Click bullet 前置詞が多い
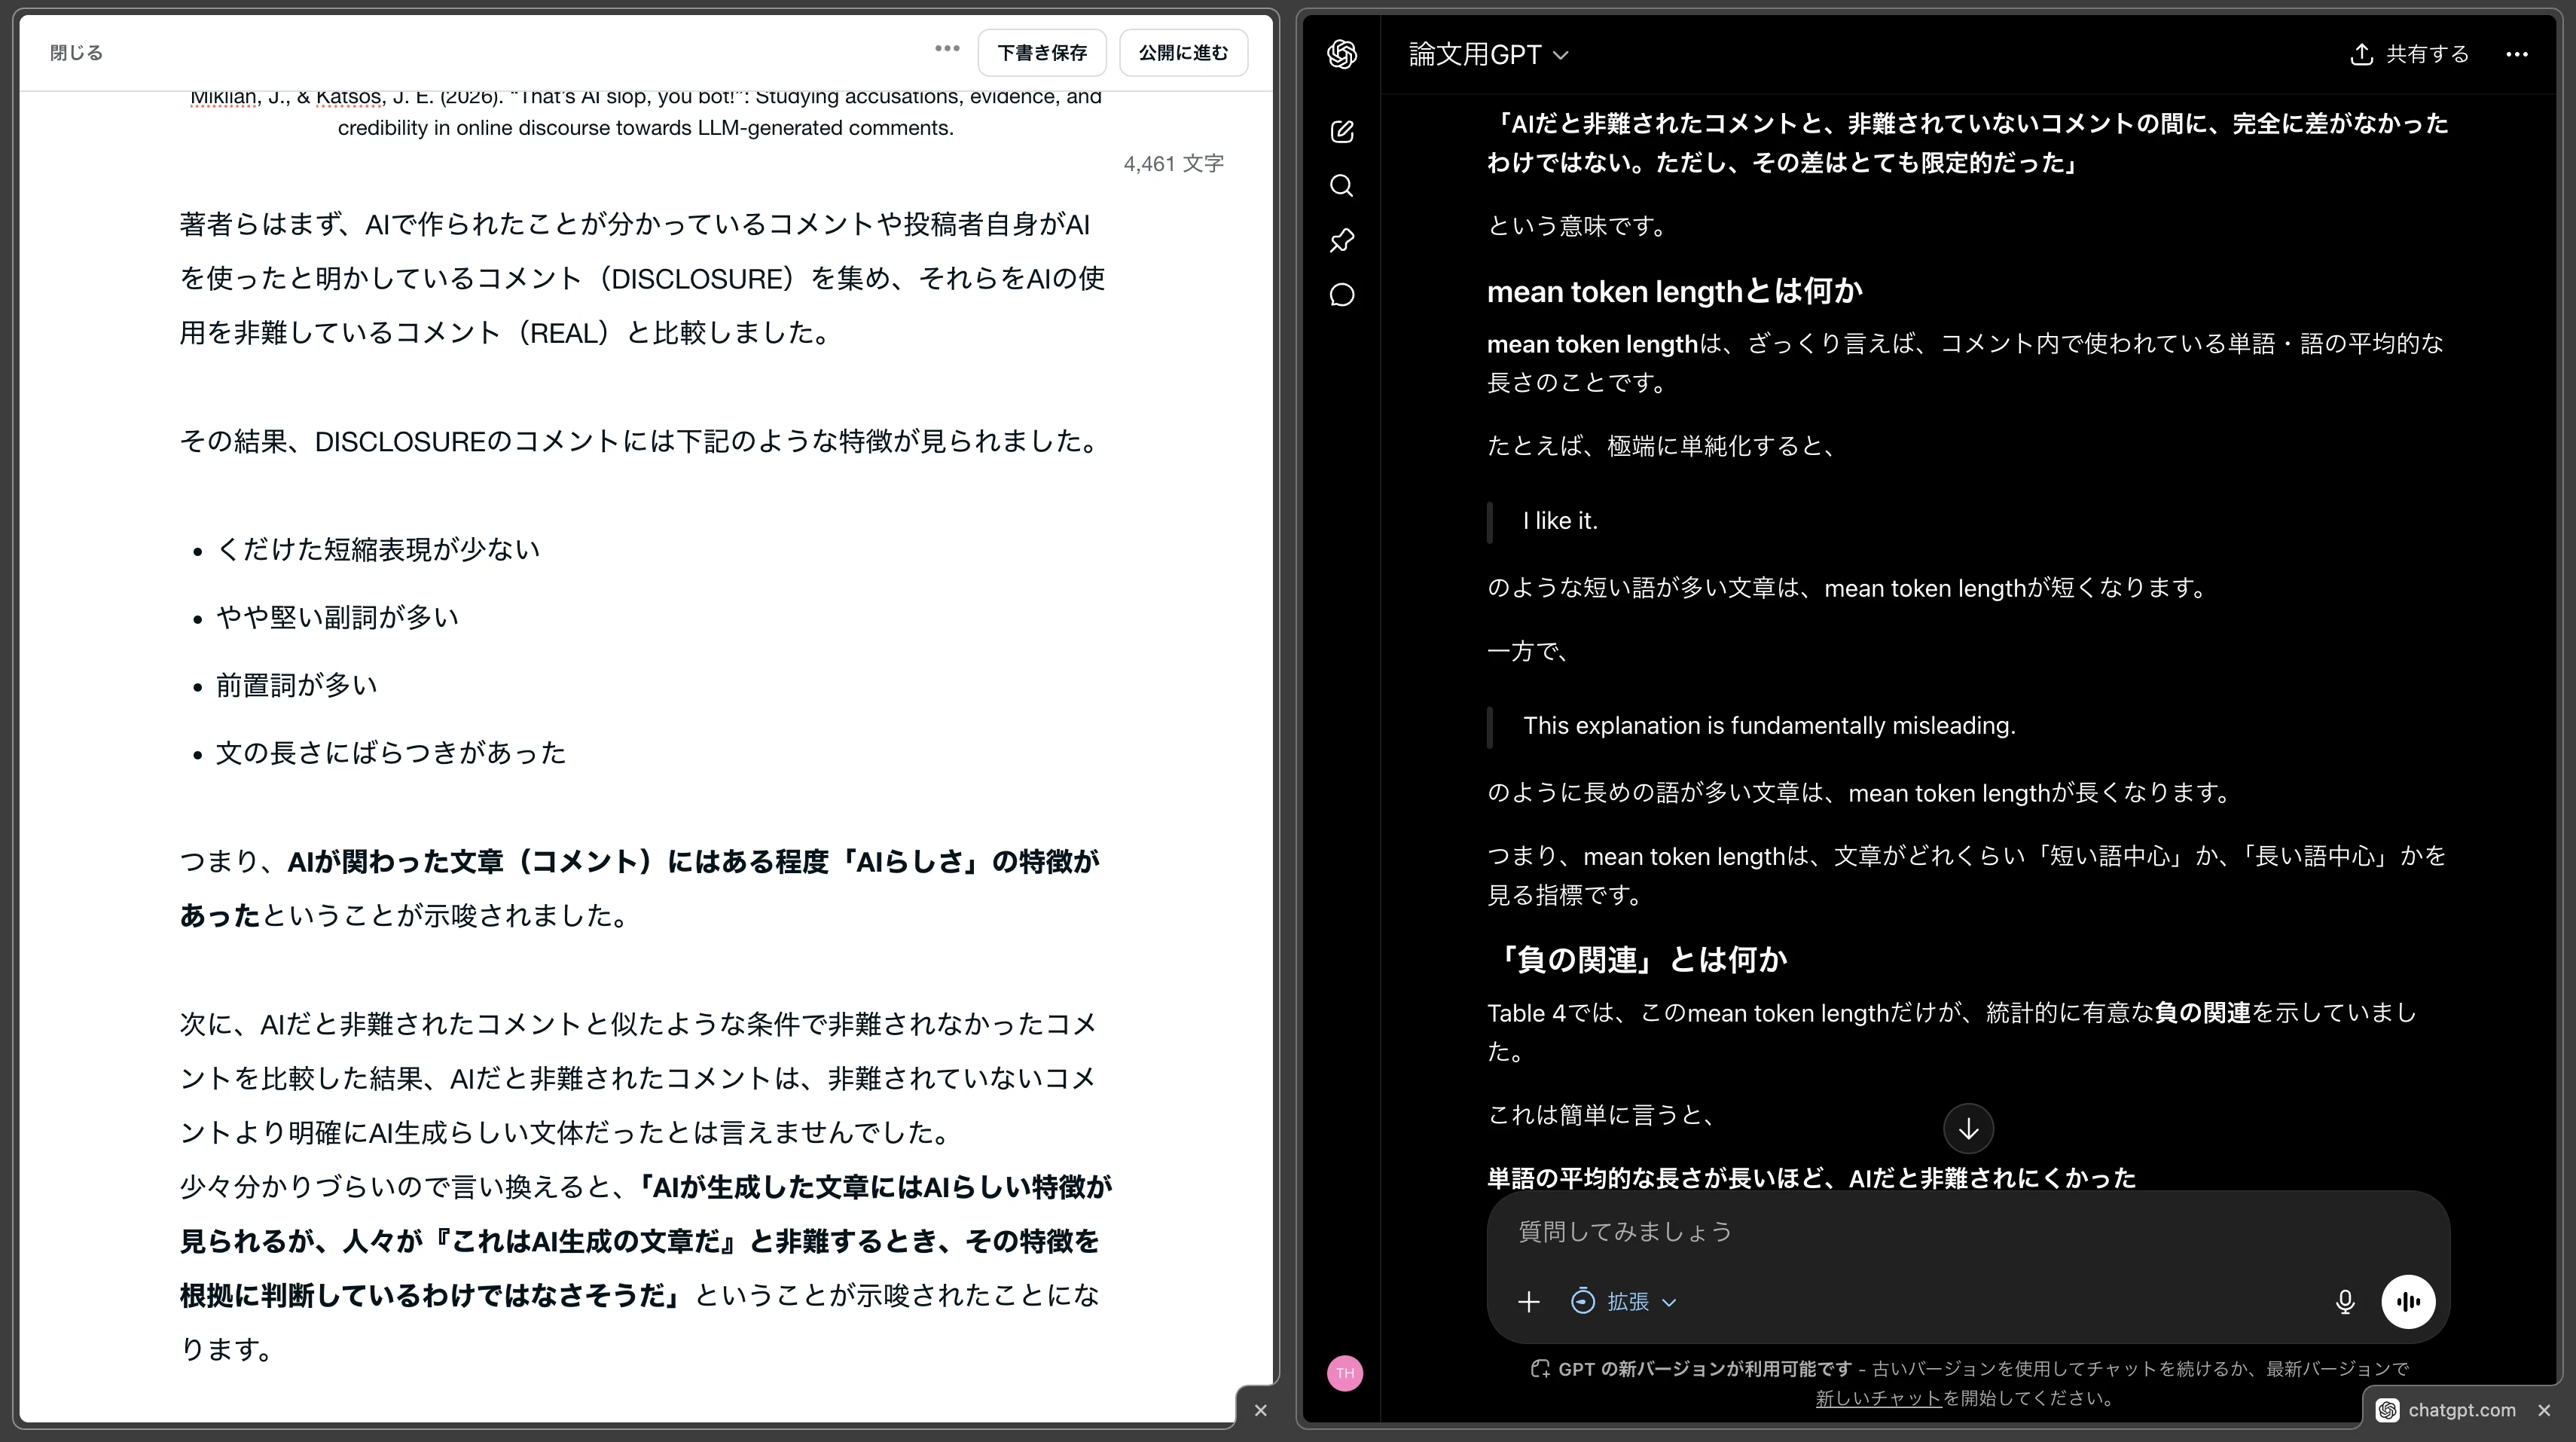This screenshot has height=1442, width=2576. click(297, 685)
